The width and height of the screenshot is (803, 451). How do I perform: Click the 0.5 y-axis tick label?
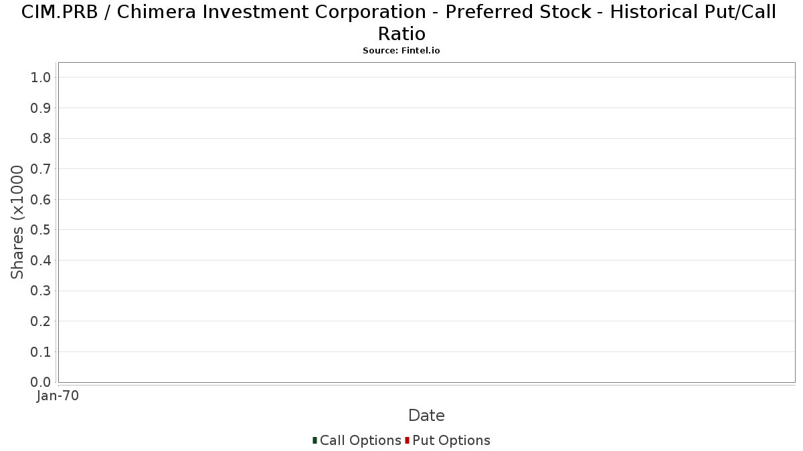41,230
